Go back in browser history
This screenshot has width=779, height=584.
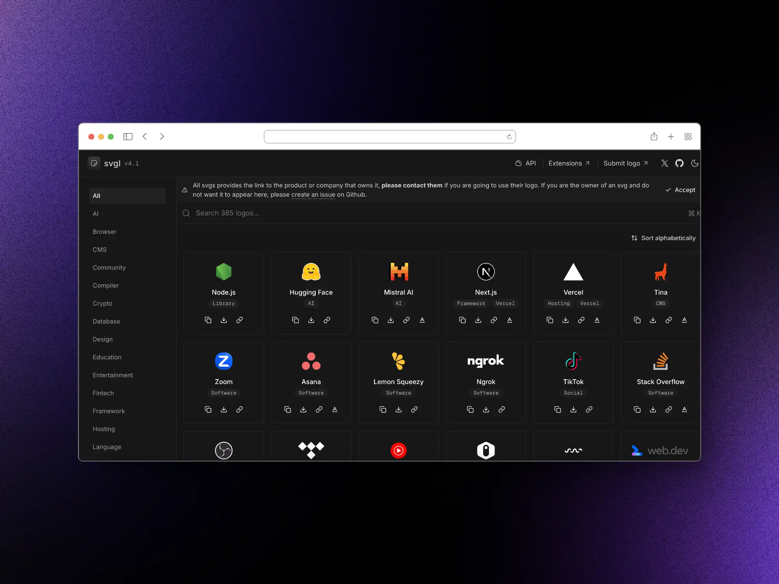tap(145, 137)
